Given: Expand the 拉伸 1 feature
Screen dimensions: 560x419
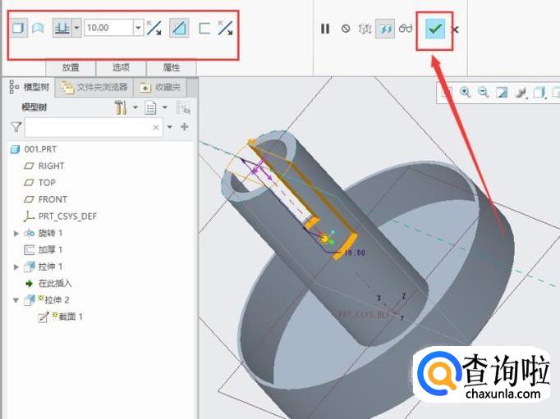Looking at the screenshot, I should click(x=16, y=266).
